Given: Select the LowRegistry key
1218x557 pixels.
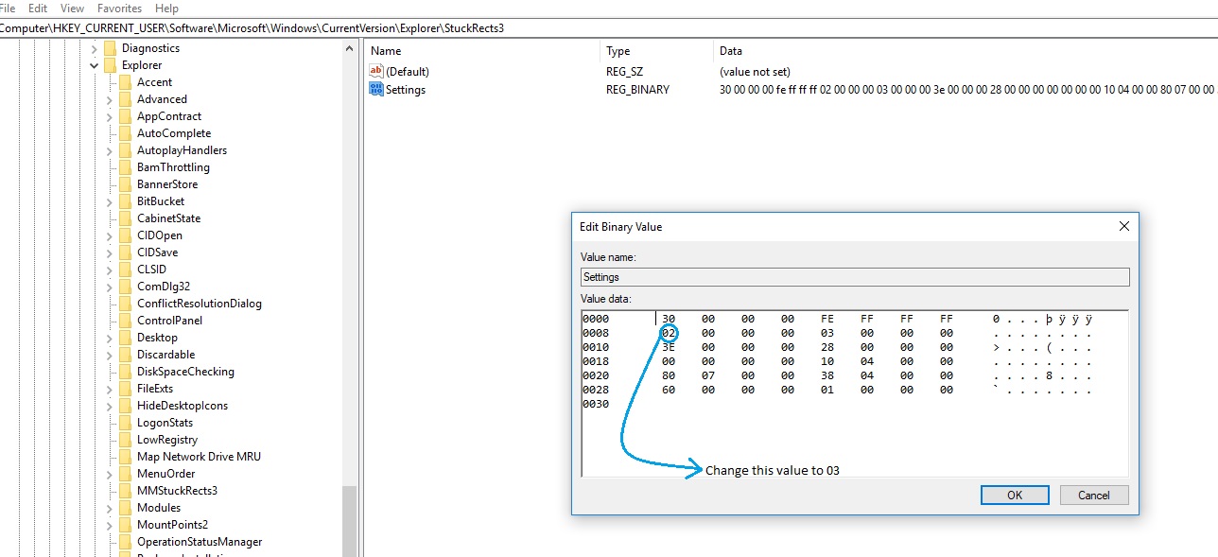Looking at the screenshot, I should (167, 440).
